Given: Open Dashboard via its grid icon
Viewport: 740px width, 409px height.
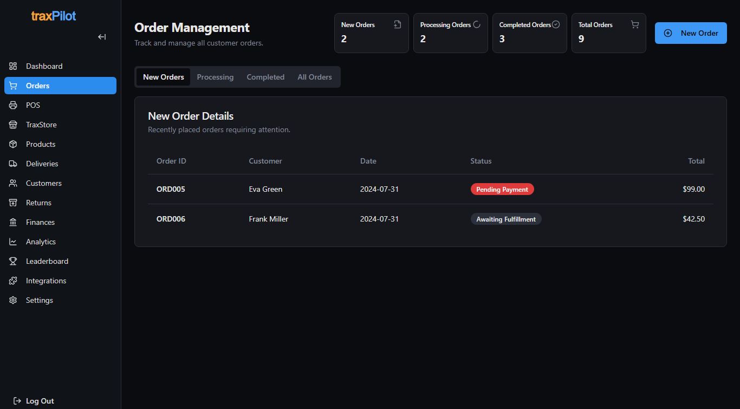Looking at the screenshot, I should [x=13, y=66].
